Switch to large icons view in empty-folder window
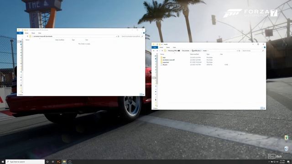Image resolution: width=292 pixels, height=164 pixels. tap(143, 95)
